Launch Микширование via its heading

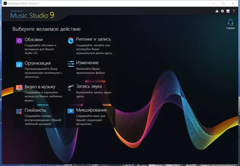pyautogui.click(x=91, y=110)
